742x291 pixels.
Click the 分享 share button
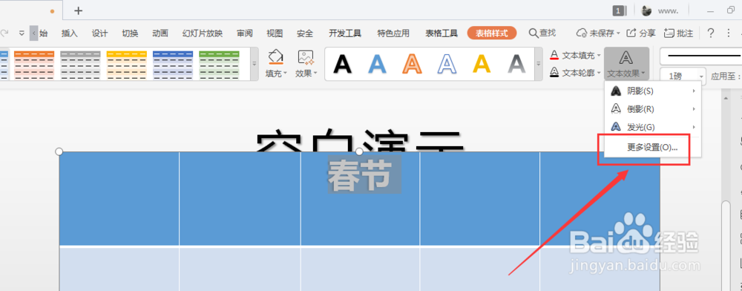coord(641,33)
